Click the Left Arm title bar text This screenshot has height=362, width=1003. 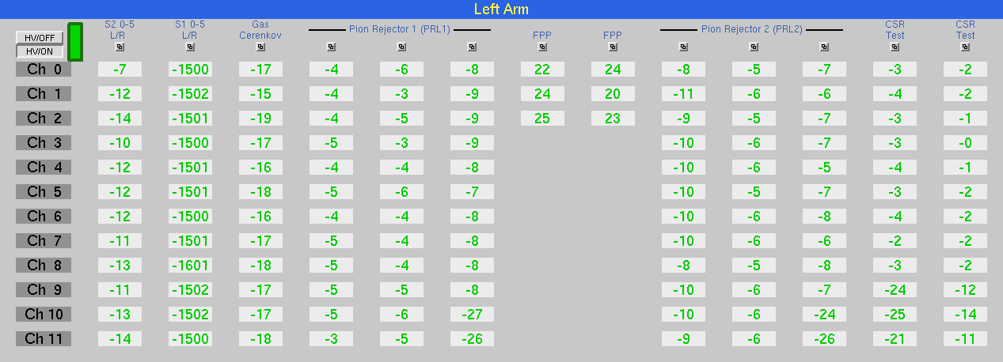click(x=501, y=9)
